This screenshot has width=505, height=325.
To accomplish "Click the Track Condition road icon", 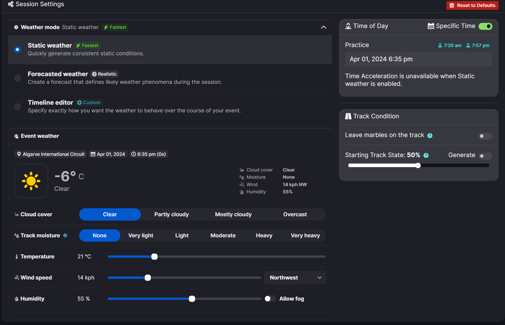I will [348, 116].
